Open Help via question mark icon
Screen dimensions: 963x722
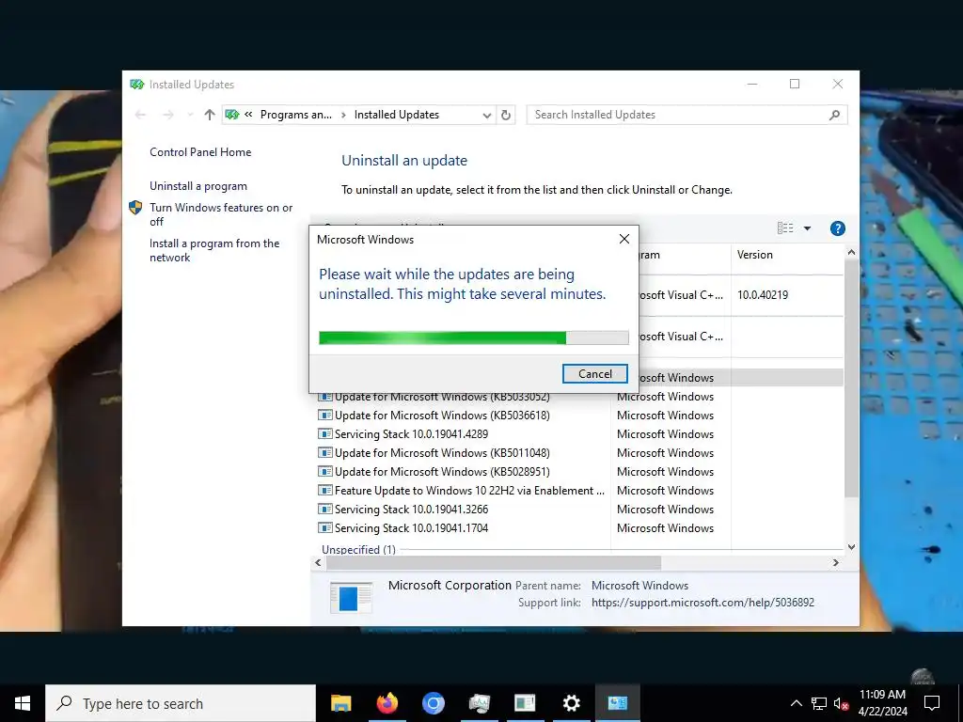pyautogui.click(x=837, y=228)
